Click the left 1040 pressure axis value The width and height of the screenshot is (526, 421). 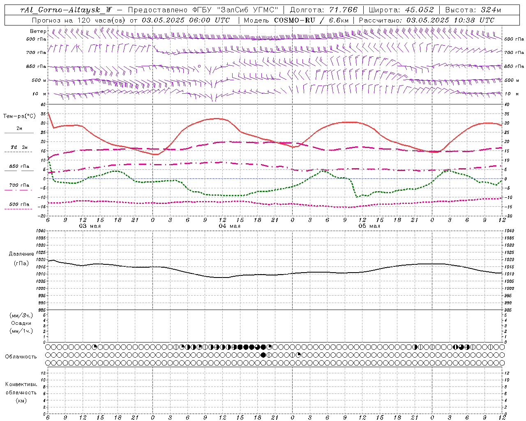tap(42, 231)
